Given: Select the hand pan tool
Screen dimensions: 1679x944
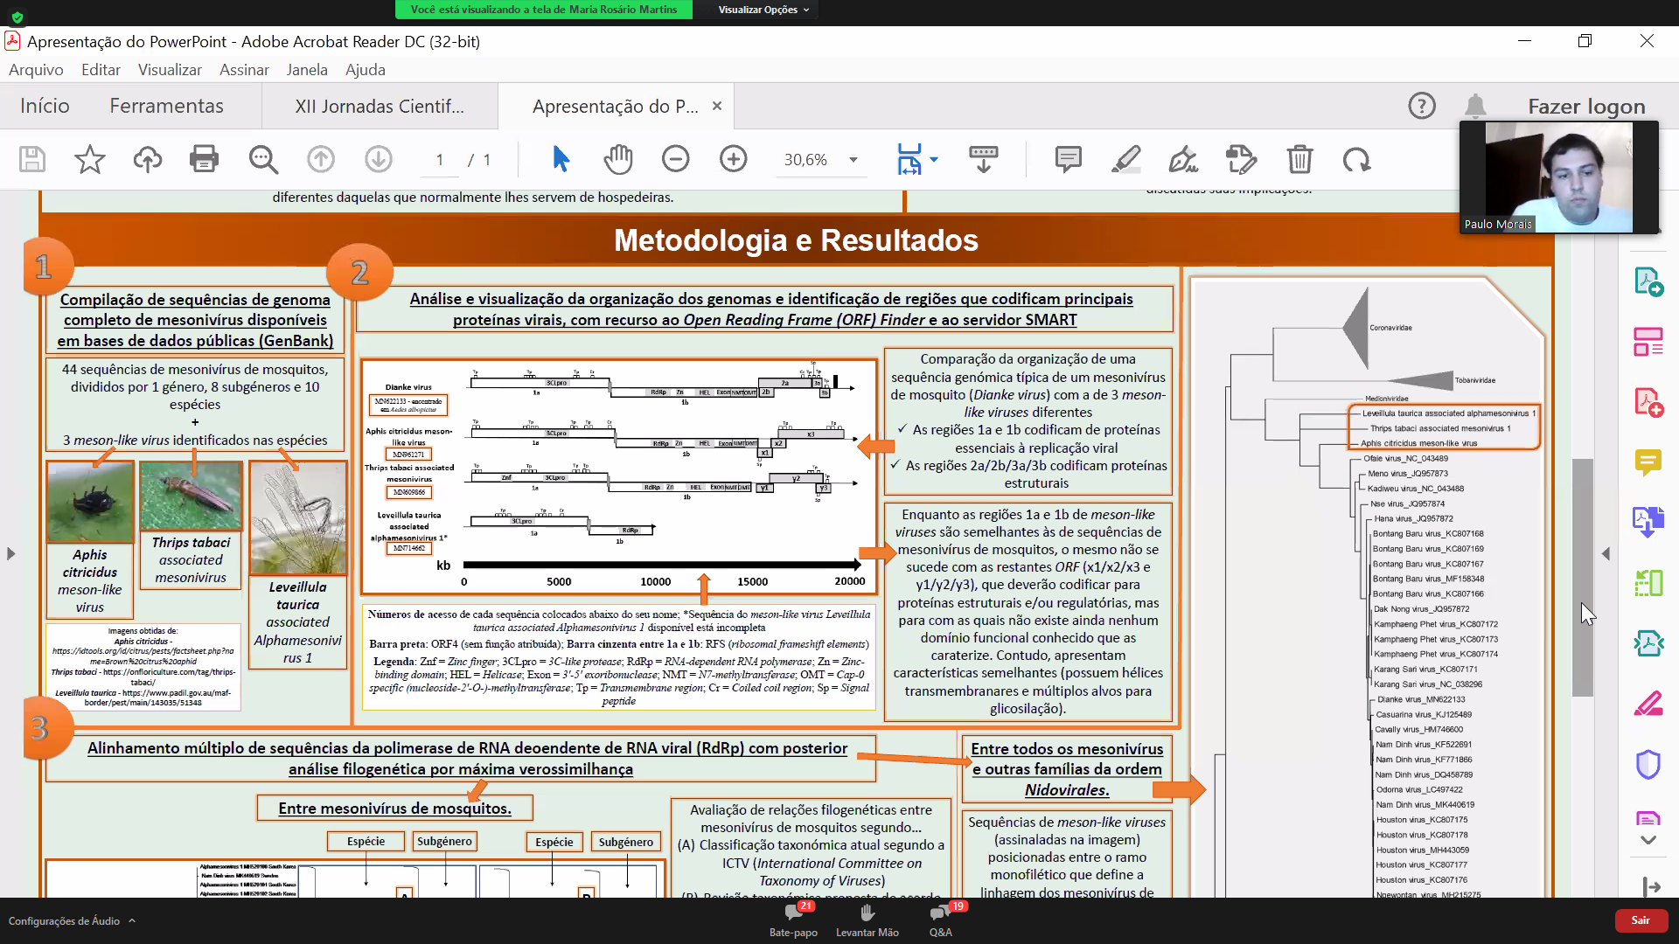Looking at the screenshot, I should point(617,159).
